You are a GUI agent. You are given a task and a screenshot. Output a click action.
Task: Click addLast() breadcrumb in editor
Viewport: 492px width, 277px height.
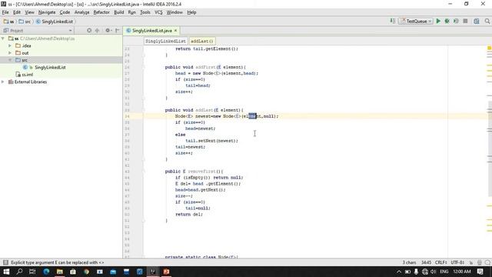(201, 41)
